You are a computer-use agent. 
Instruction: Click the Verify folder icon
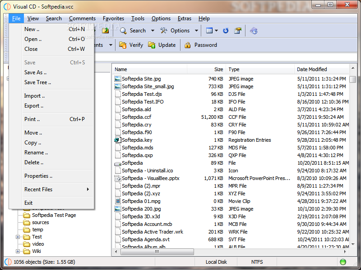tap(123, 45)
